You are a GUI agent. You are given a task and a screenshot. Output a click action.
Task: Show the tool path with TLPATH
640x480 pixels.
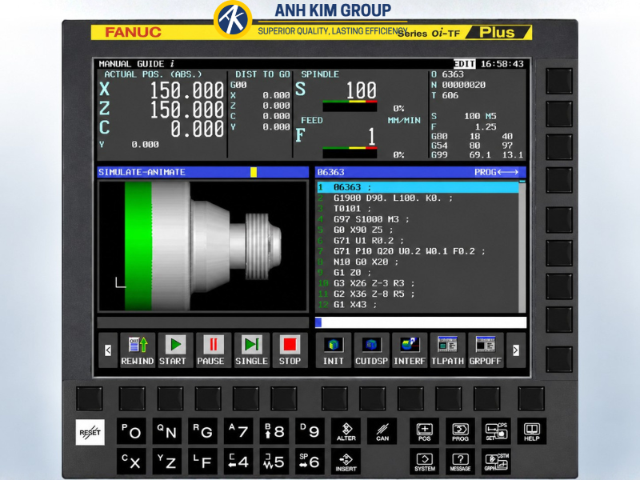pos(447,350)
